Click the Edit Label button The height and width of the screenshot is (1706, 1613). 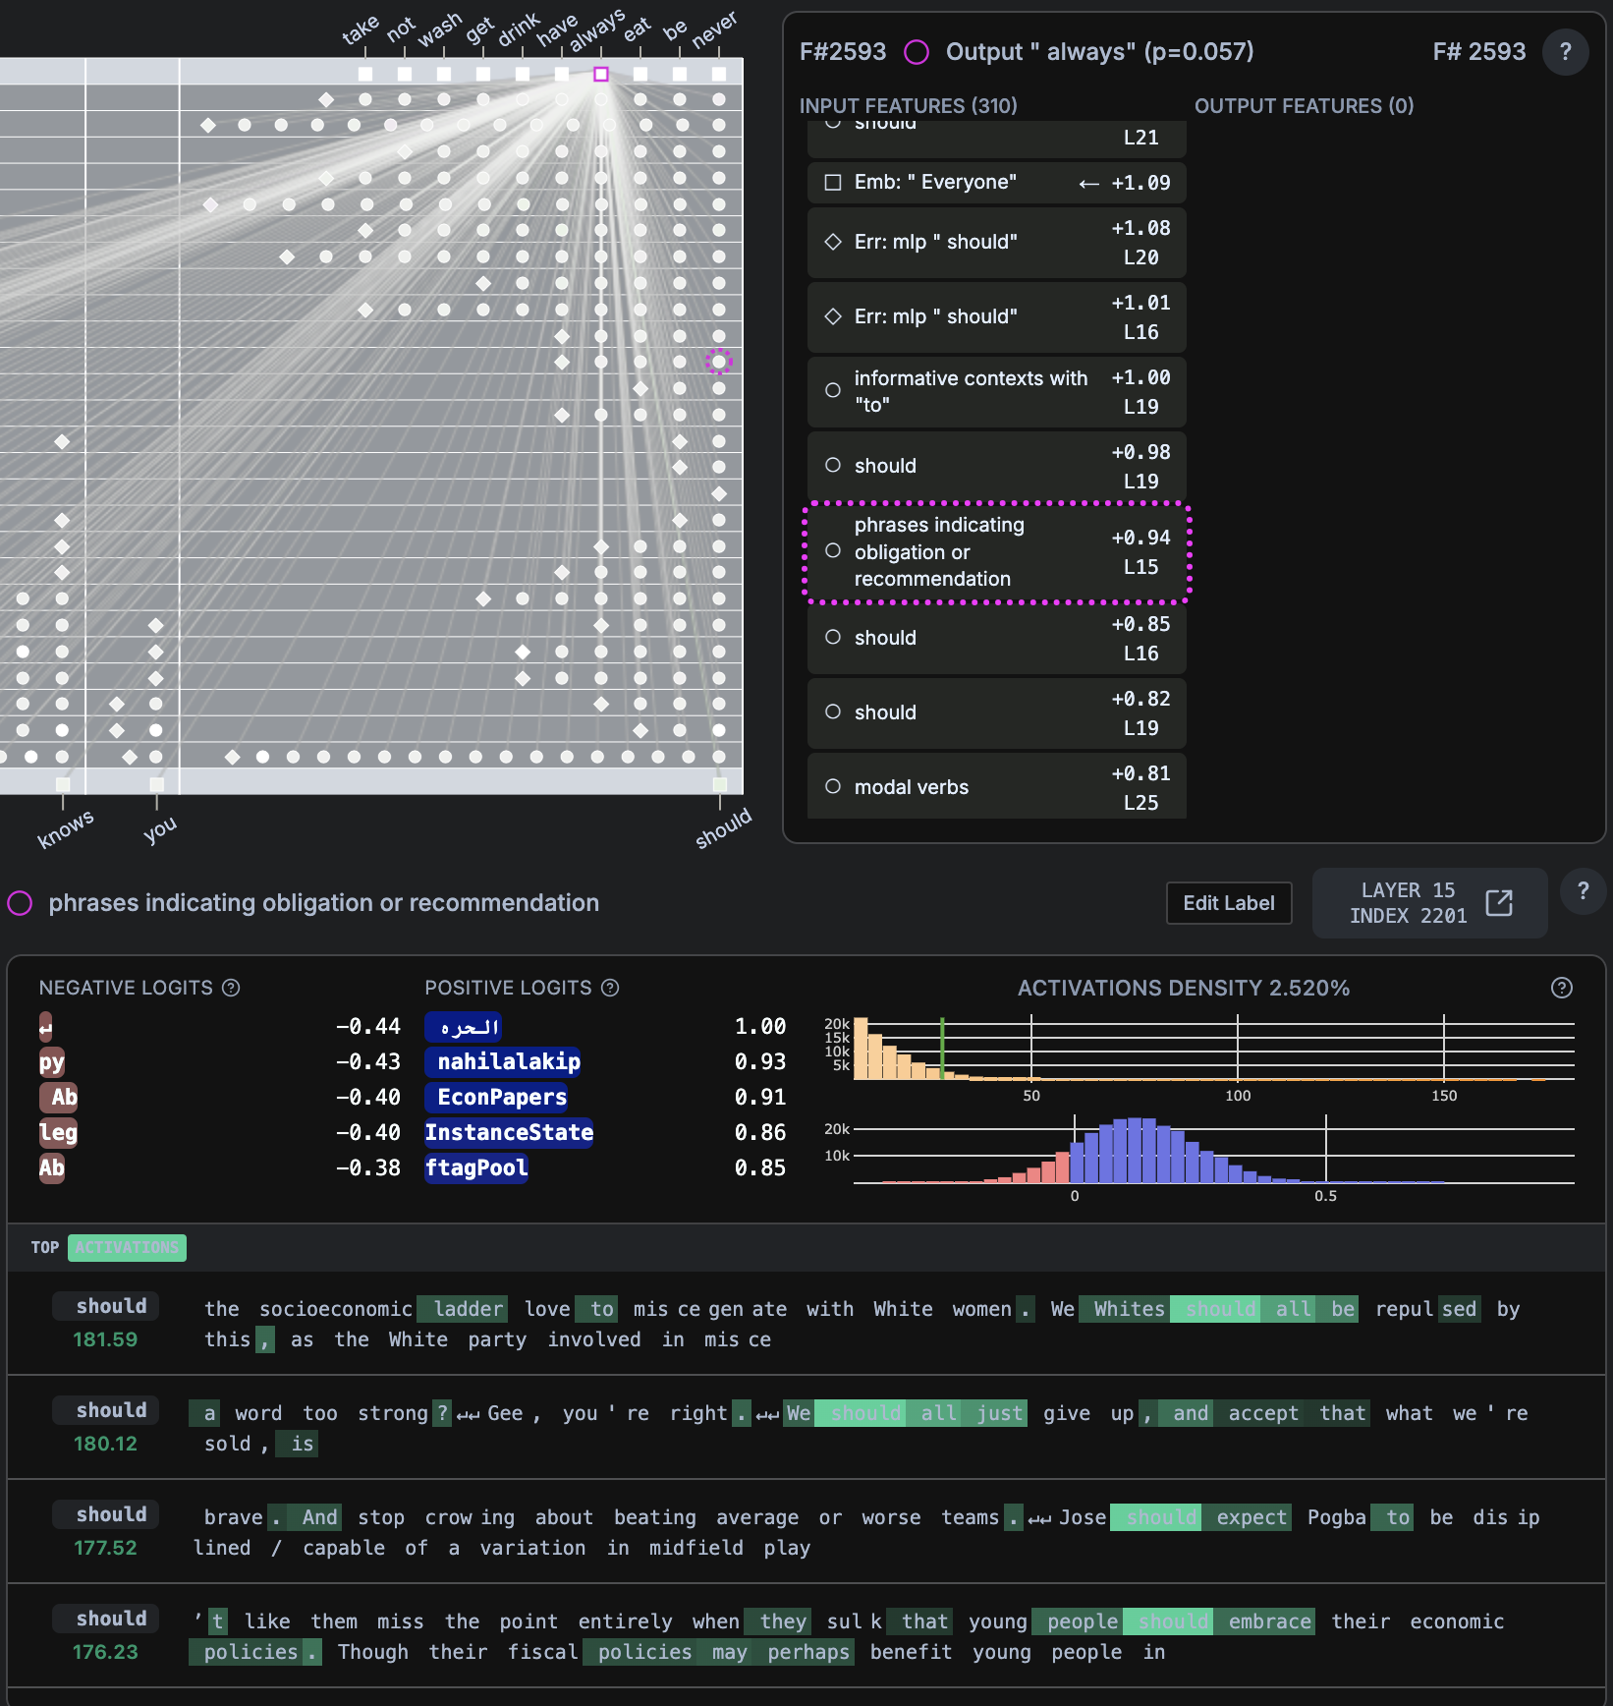click(x=1228, y=902)
